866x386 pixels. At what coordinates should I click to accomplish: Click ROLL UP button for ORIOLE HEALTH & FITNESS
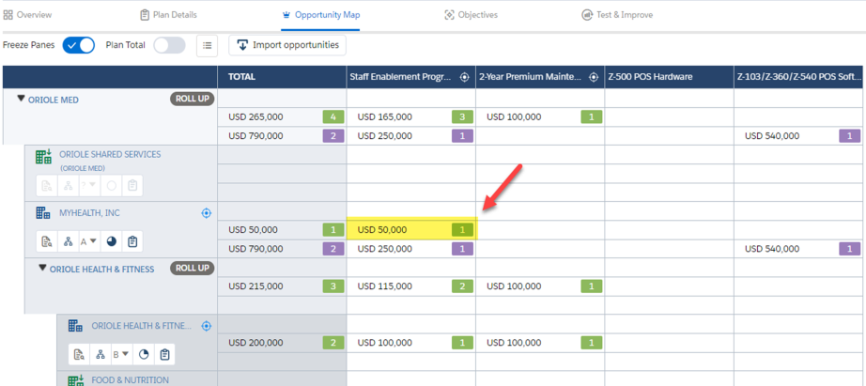coord(192,269)
